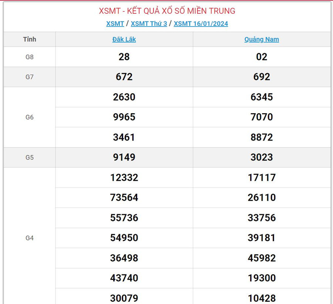Open the Quảng Nam province link
The height and width of the screenshot is (304, 333).
click(262, 39)
